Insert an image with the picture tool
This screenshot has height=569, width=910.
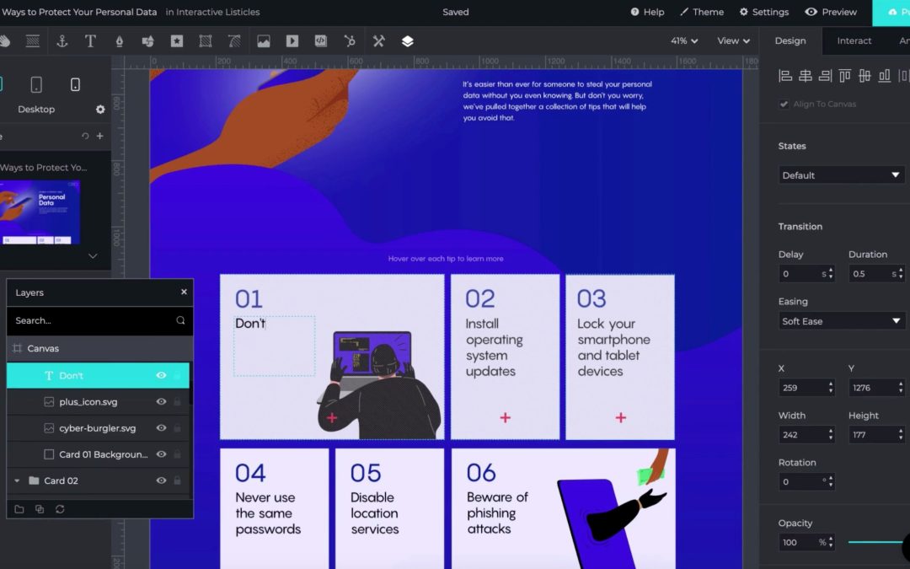(264, 41)
